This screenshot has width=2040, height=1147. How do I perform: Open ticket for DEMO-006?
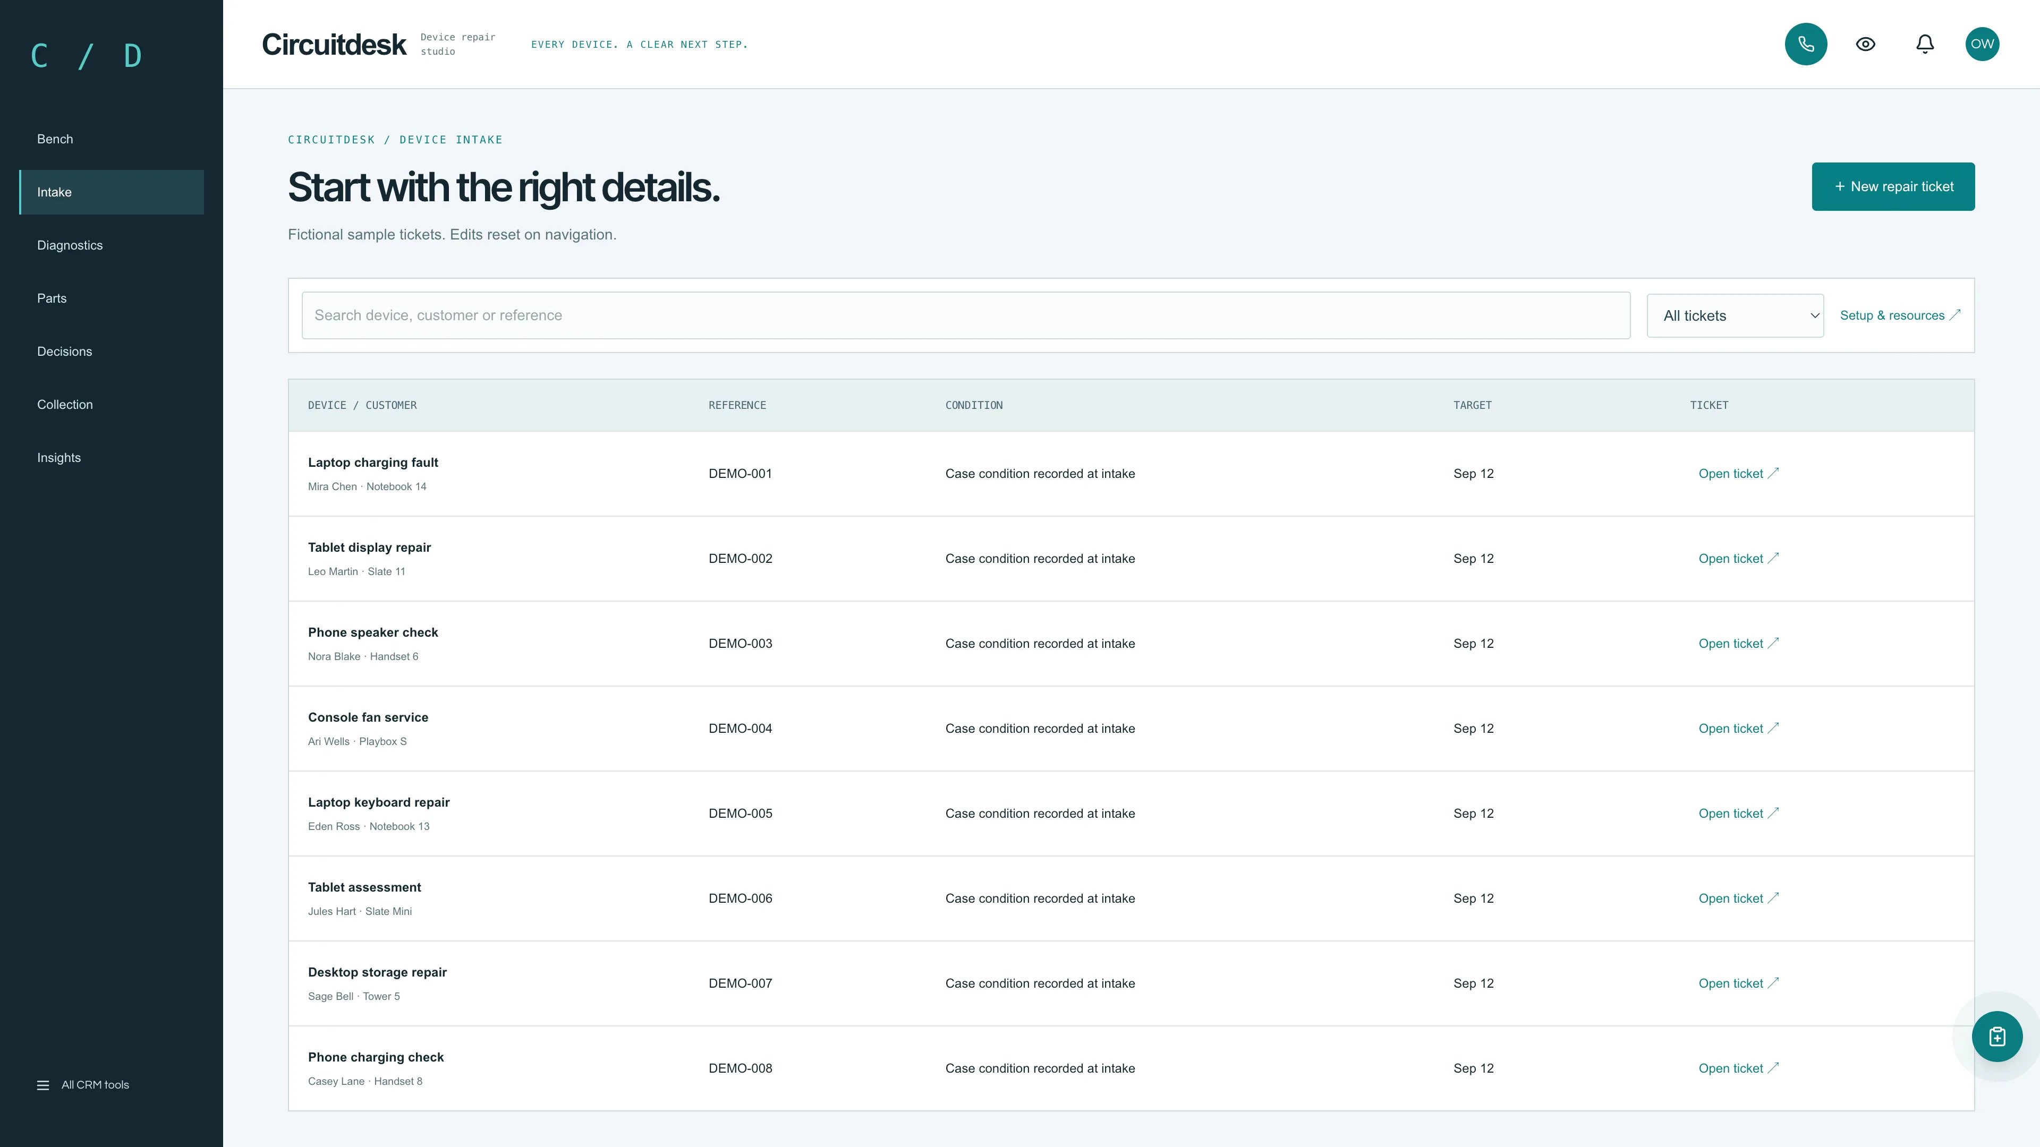click(1738, 898)
